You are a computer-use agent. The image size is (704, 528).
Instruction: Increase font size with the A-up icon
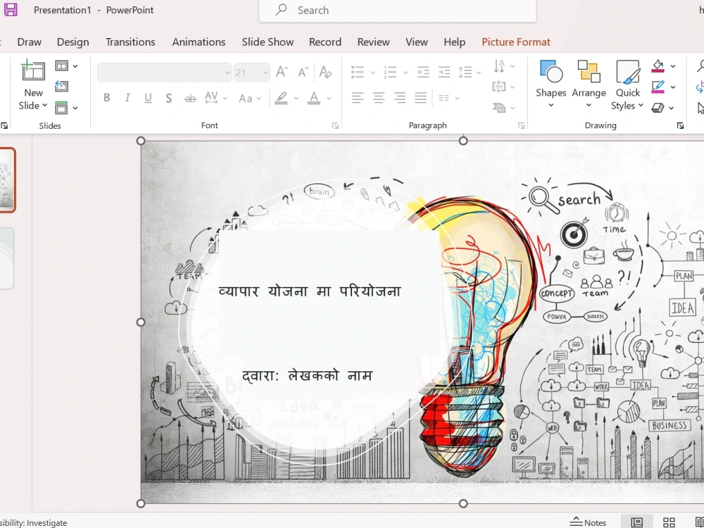tap(282, 72)
